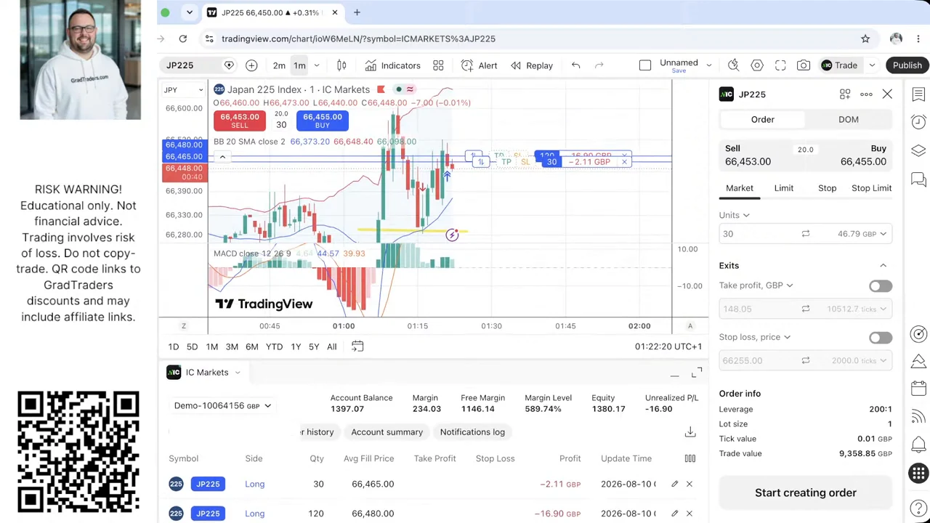This screenshot has height=523, width=930.
Task: Export account data with download icon
Action: pos(690,432)
